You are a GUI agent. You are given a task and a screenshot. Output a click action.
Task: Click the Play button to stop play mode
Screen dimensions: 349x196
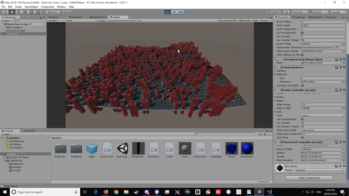click(167, 12)
